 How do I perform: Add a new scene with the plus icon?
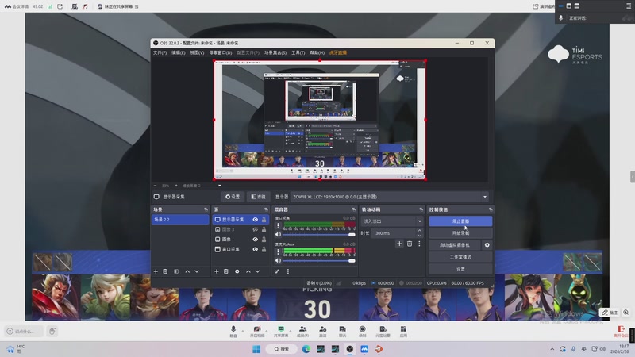click(x=156, y=271)
